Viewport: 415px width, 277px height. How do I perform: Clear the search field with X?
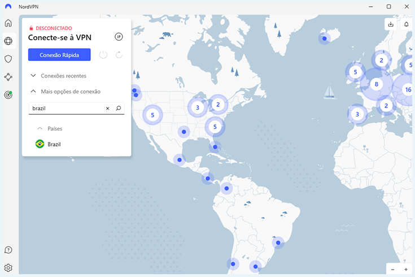pyautogui.click(x=108, y=108)
